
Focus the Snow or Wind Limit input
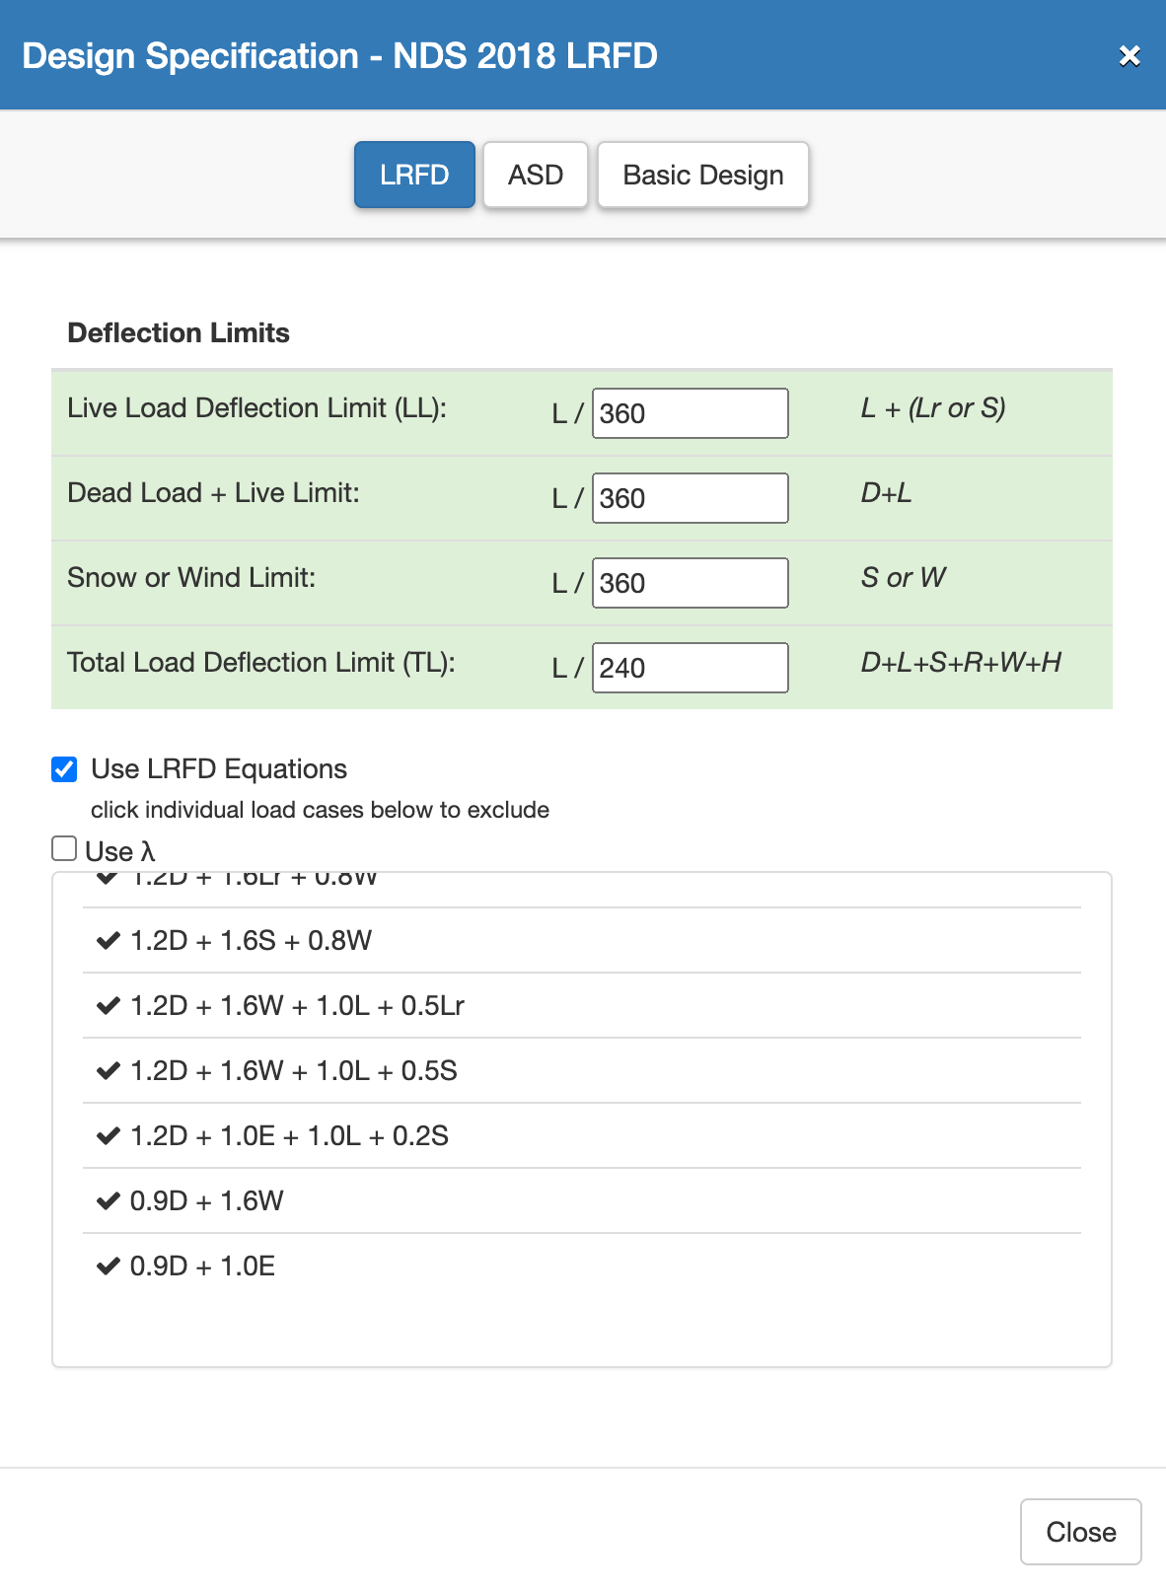690,583
